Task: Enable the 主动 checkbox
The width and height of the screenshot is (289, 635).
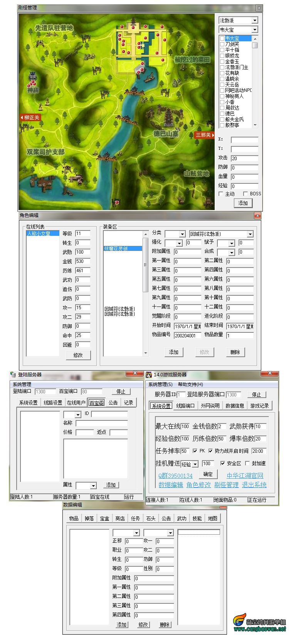Action: tap(221, 194)
